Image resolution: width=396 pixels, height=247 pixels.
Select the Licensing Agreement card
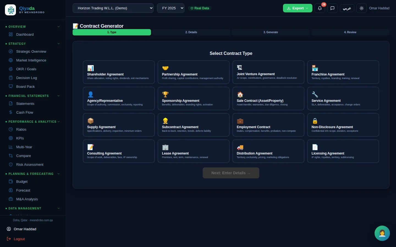pyautogui.click(x=343, y=151)
